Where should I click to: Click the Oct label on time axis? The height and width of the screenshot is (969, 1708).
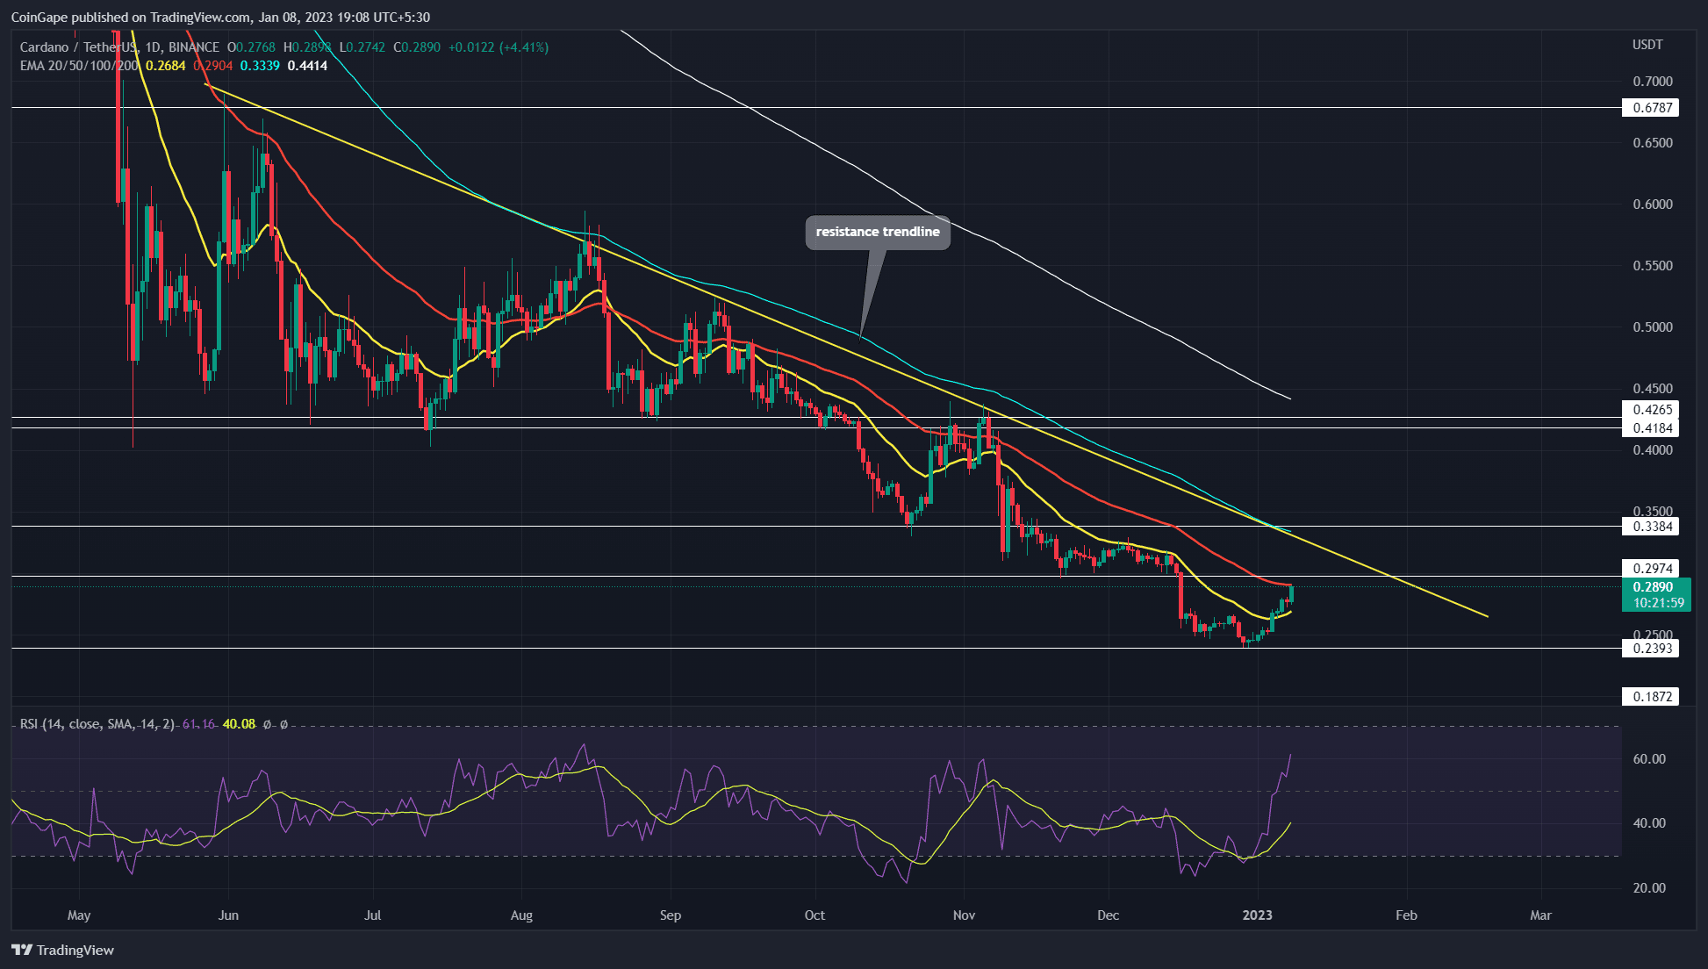click(x=815, y=915)
